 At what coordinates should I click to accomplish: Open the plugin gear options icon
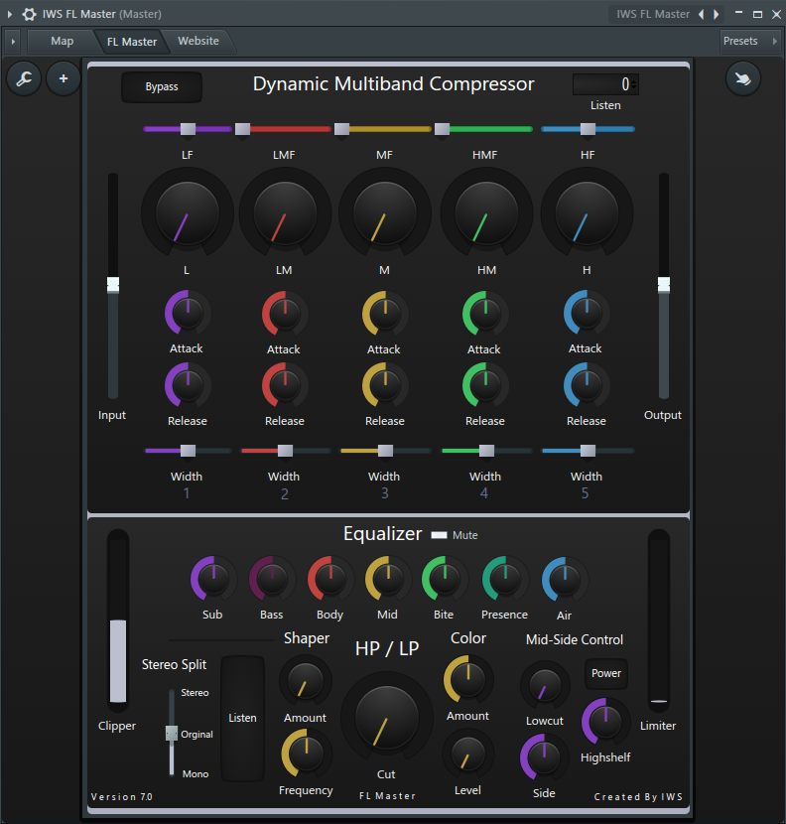pos(29,14)
